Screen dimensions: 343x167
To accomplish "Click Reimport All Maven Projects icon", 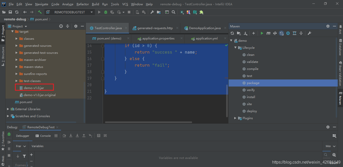I will tap(232, 33).
